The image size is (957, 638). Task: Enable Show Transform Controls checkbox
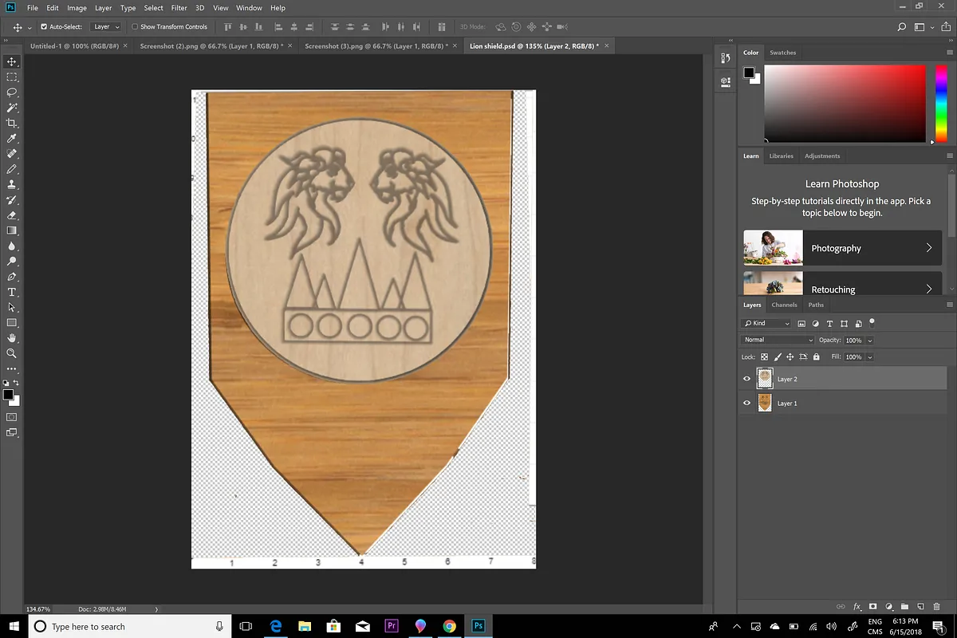(x=135, y=27)
